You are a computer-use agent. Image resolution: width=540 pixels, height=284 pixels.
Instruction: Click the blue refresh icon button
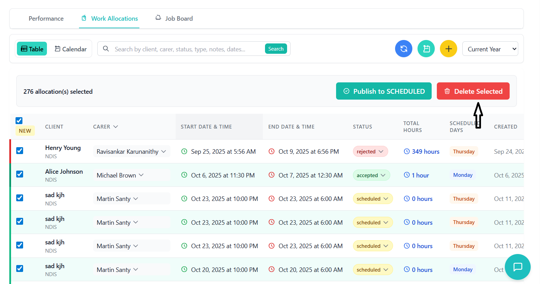403,49
